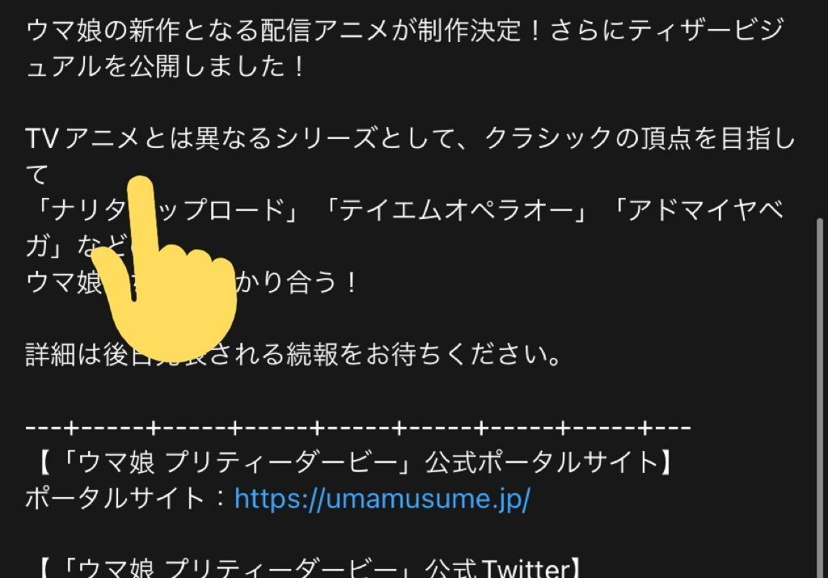The width and height of the screenshot is (828, 578).
Task: Click the vertical scrollbar thumb at right edge
Action: click(x=820, y=397)
